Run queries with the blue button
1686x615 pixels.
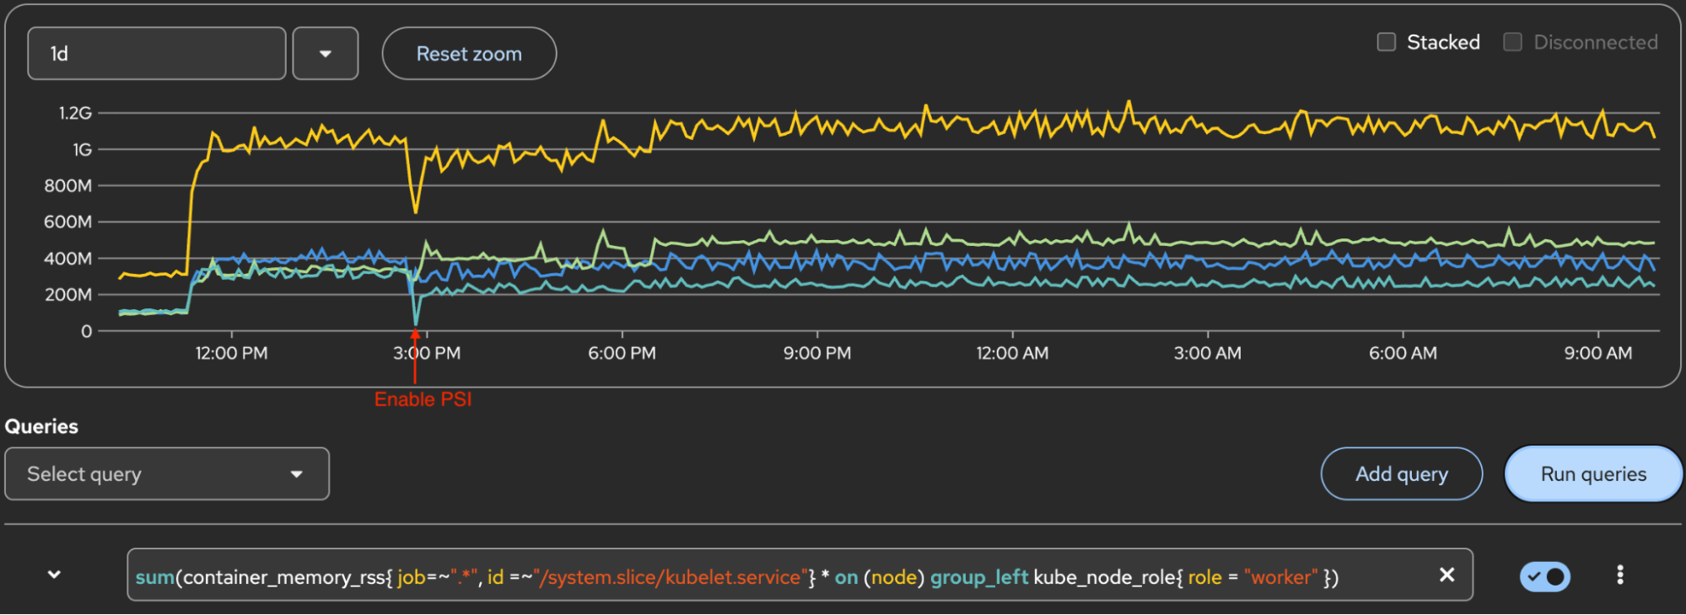click(x=1592, y=474)
